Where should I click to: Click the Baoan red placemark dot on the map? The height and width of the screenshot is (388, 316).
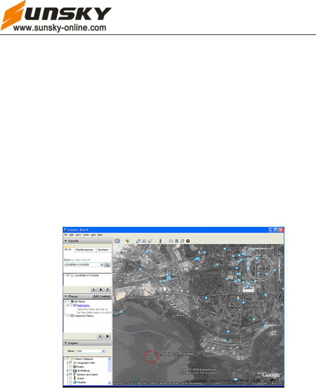(174, 316)
